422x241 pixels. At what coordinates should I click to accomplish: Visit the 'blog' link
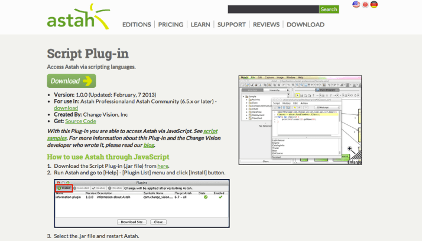(149, 145)
